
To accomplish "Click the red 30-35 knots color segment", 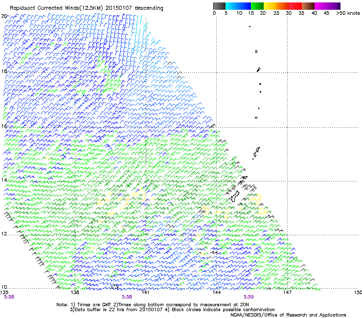I will 295,6.
